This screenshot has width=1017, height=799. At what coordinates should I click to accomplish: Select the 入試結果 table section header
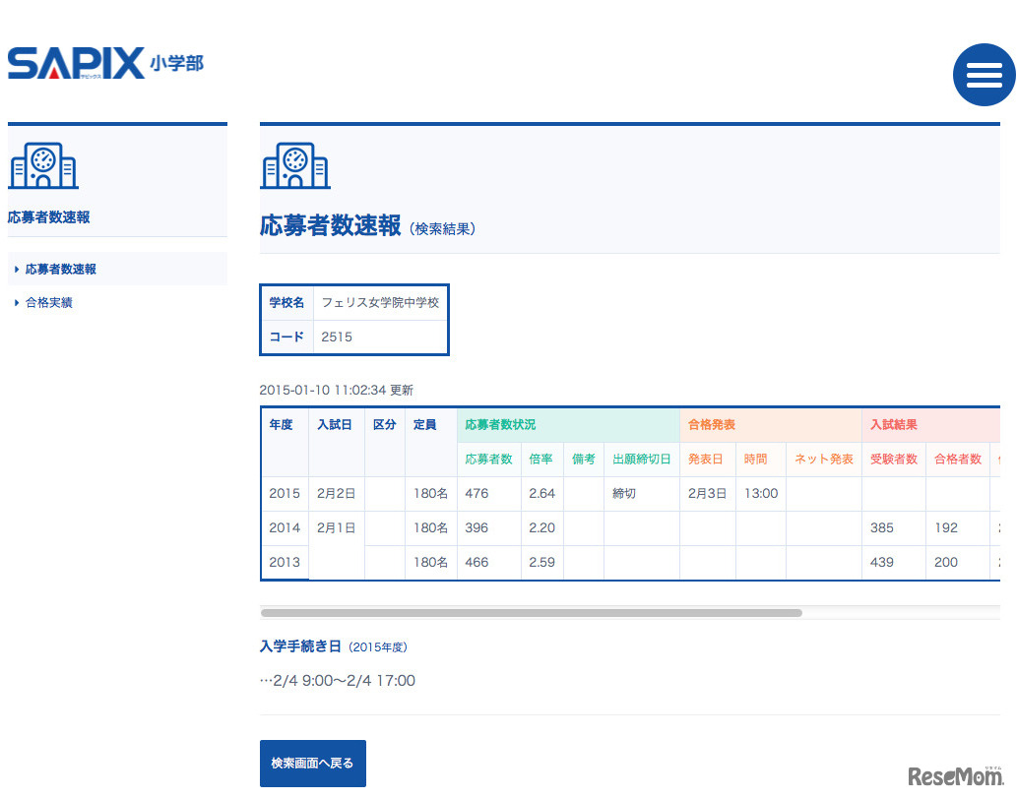click(x=893, y=425)
